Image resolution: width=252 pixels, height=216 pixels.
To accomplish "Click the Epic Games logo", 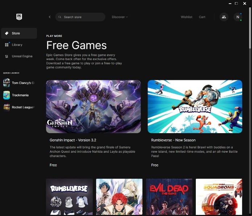I will [x=19, y=17].
